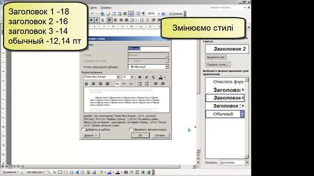
Task: Center alignment in style dialog
Action: coord(93,84)
